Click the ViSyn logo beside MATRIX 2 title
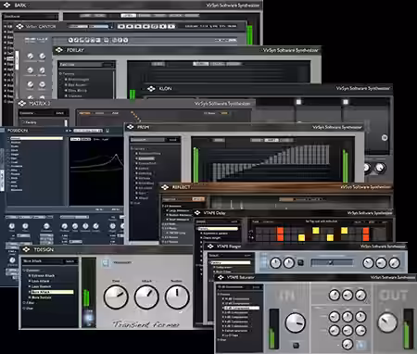The height and width of the screenshot is (354, 417). 21,103
